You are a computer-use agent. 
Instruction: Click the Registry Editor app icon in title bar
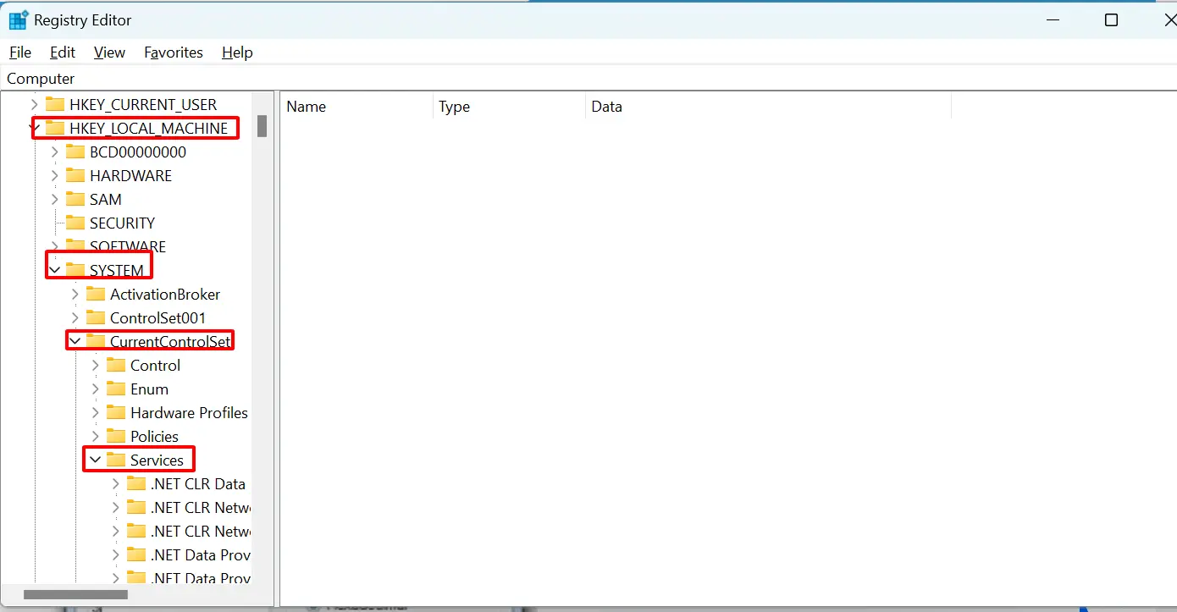coord(19,20)
